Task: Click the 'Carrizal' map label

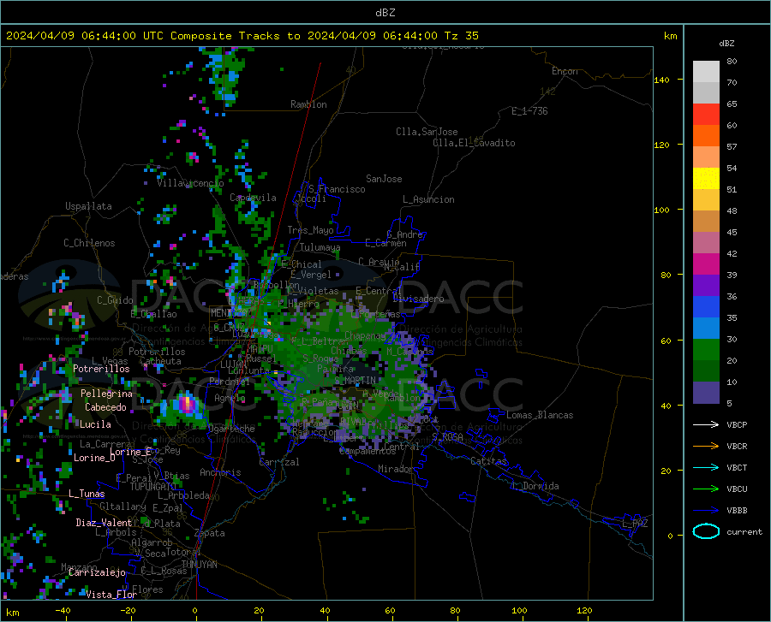Action: [278, 462]
